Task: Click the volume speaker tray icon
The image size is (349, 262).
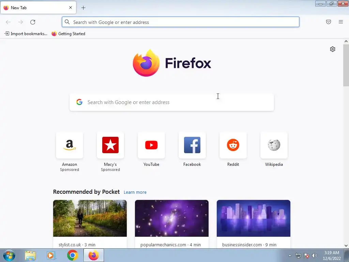Action: (315, 256)
